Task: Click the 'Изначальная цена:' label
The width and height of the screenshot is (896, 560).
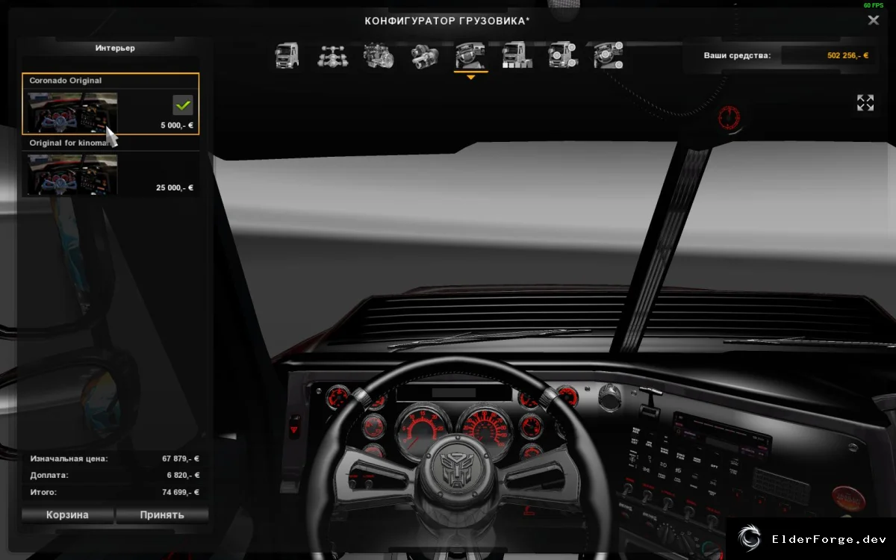Action: pyautogui.click(x=69, y=458)
